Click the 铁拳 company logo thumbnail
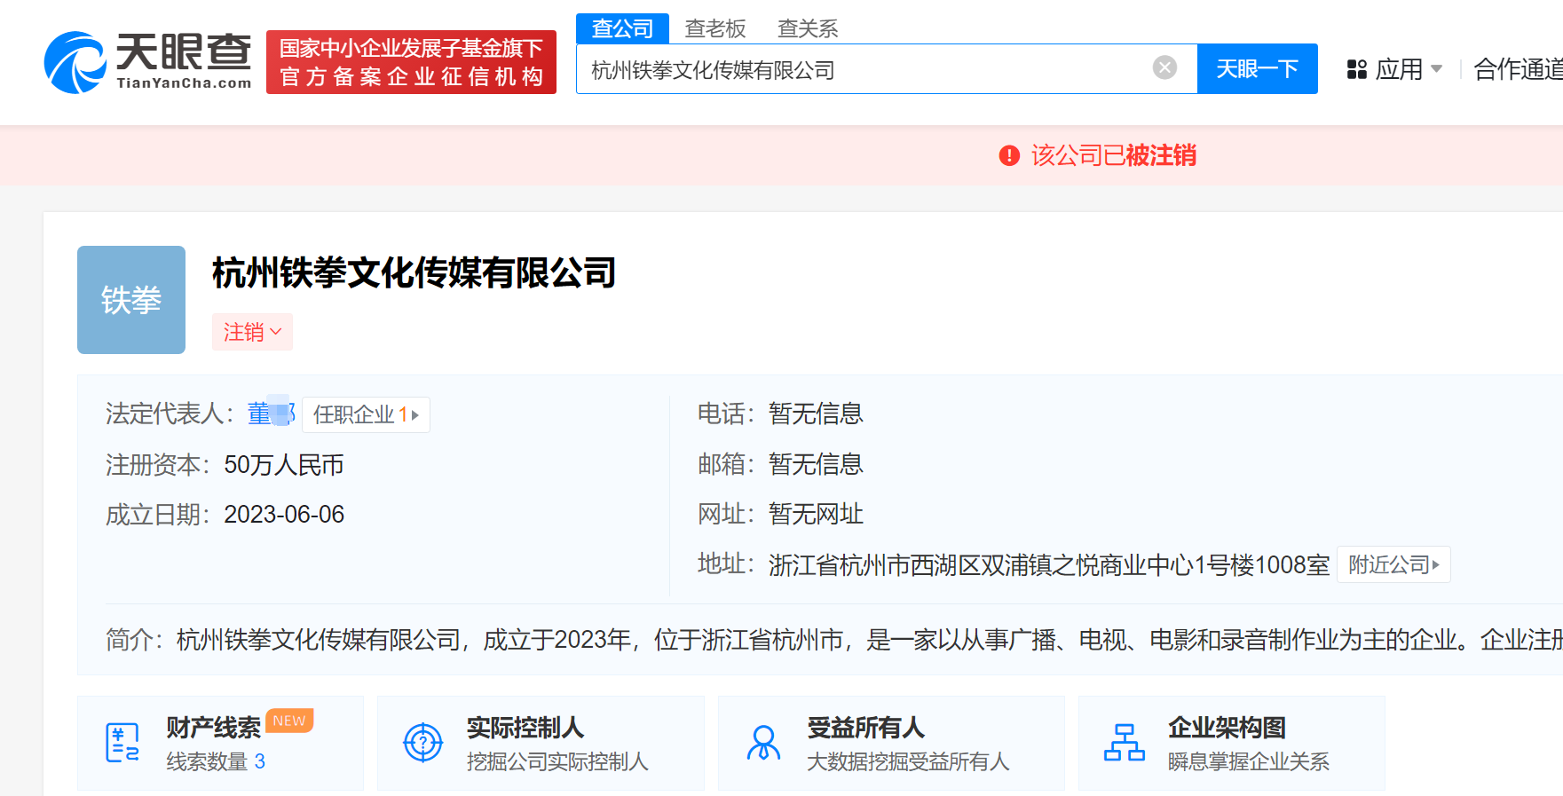The height and width of the screenshot is (796, 1563). pos(131,300)
